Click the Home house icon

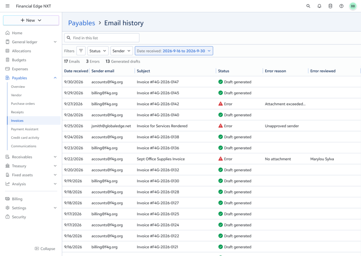[x=8, y=33]
